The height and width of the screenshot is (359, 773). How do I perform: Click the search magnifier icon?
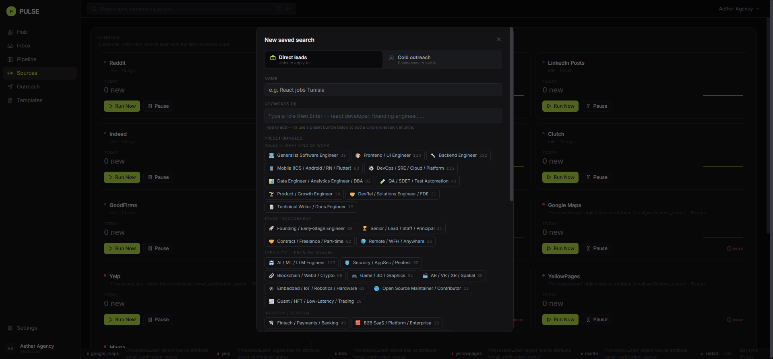94,9
